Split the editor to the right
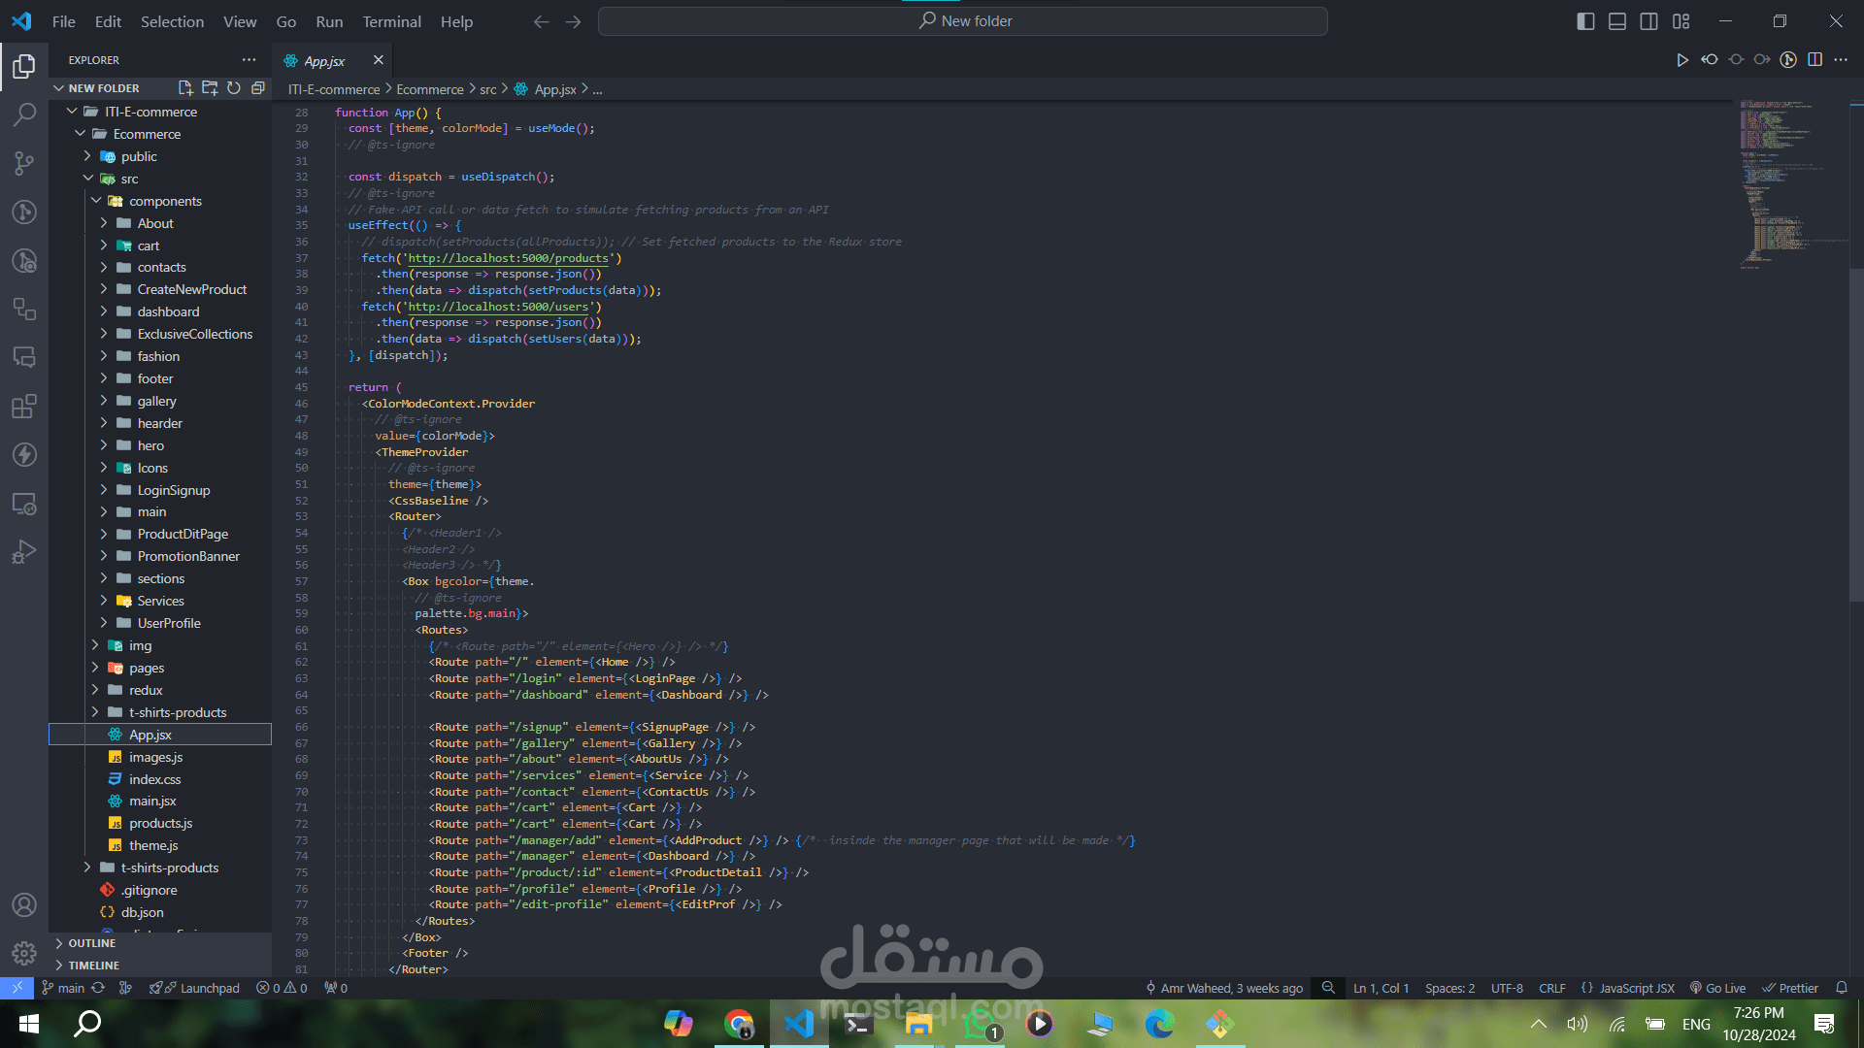 1814,60
